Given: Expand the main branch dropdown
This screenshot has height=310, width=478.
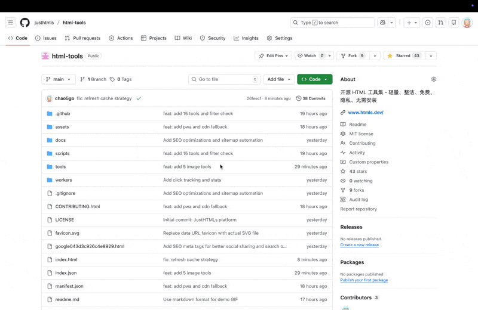Looking at the screenshot, I should (59, 79).
